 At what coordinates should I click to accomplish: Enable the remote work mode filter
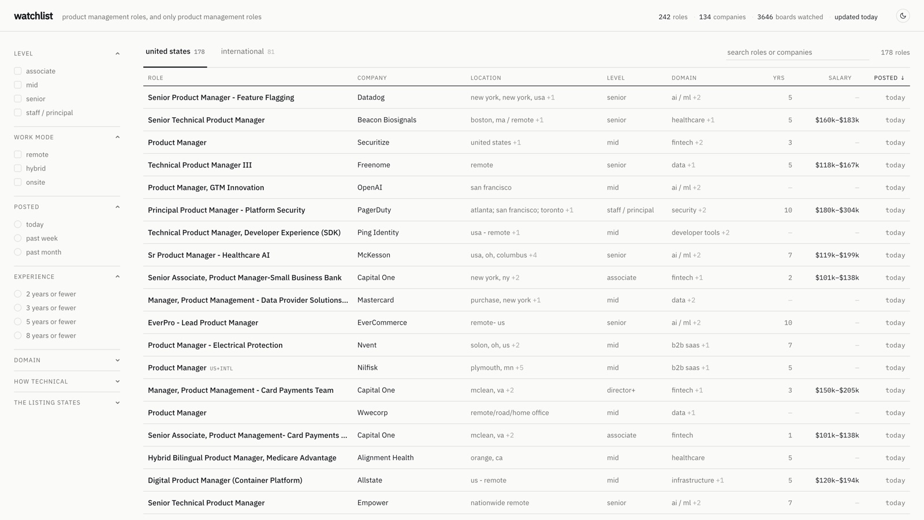[18, 154]
